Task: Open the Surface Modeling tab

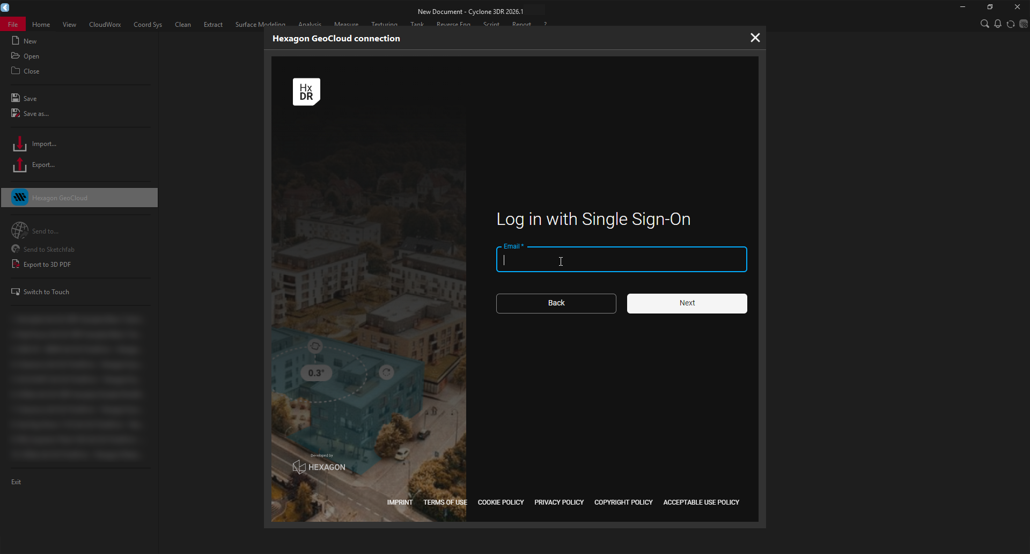Action: click(x=260, y=24)
